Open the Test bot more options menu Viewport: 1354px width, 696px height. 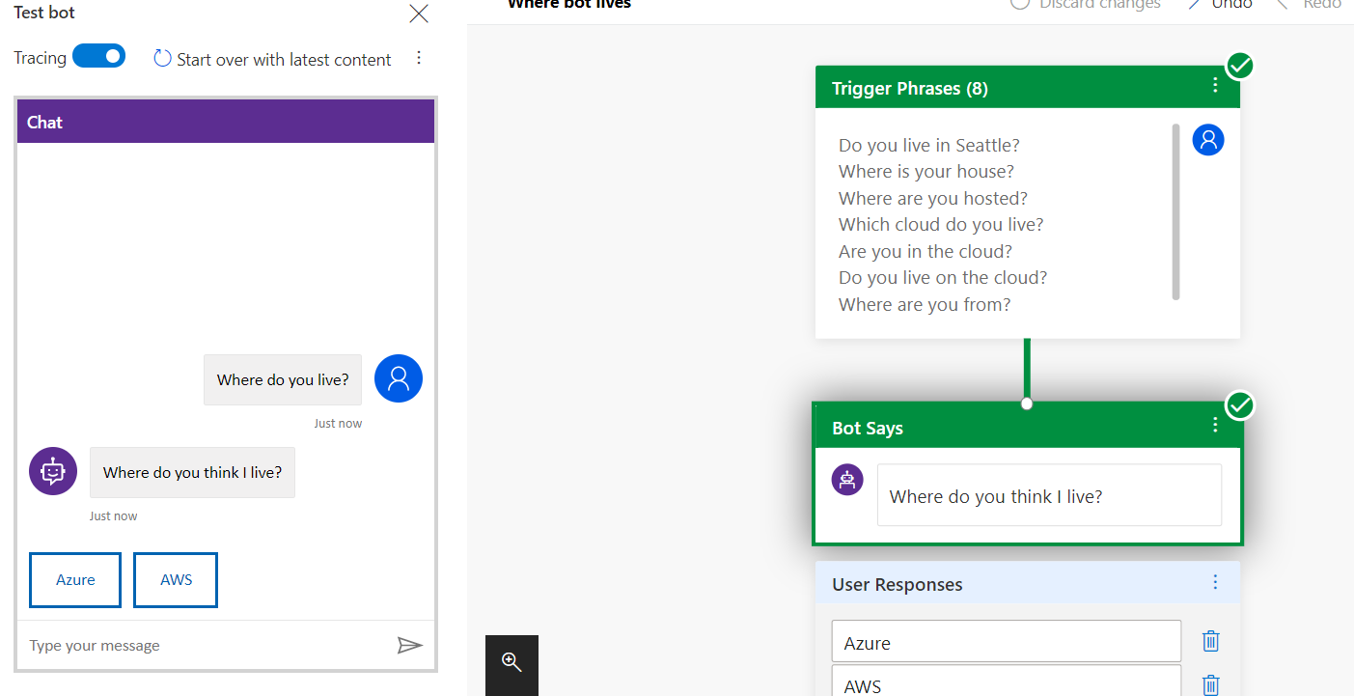point(419,58)
